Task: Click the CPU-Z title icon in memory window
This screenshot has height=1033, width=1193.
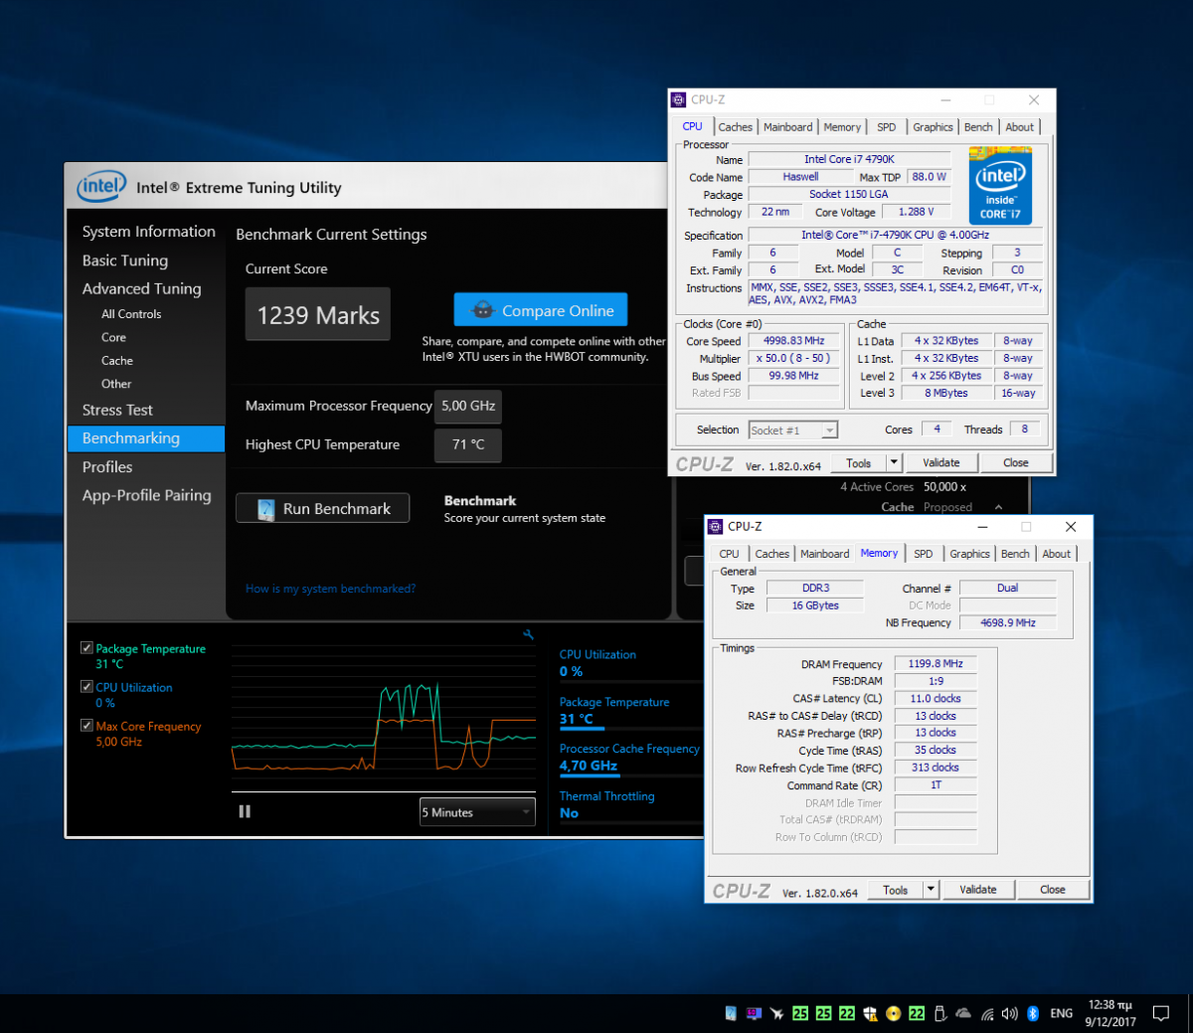Action: click(x=715, y=527)
